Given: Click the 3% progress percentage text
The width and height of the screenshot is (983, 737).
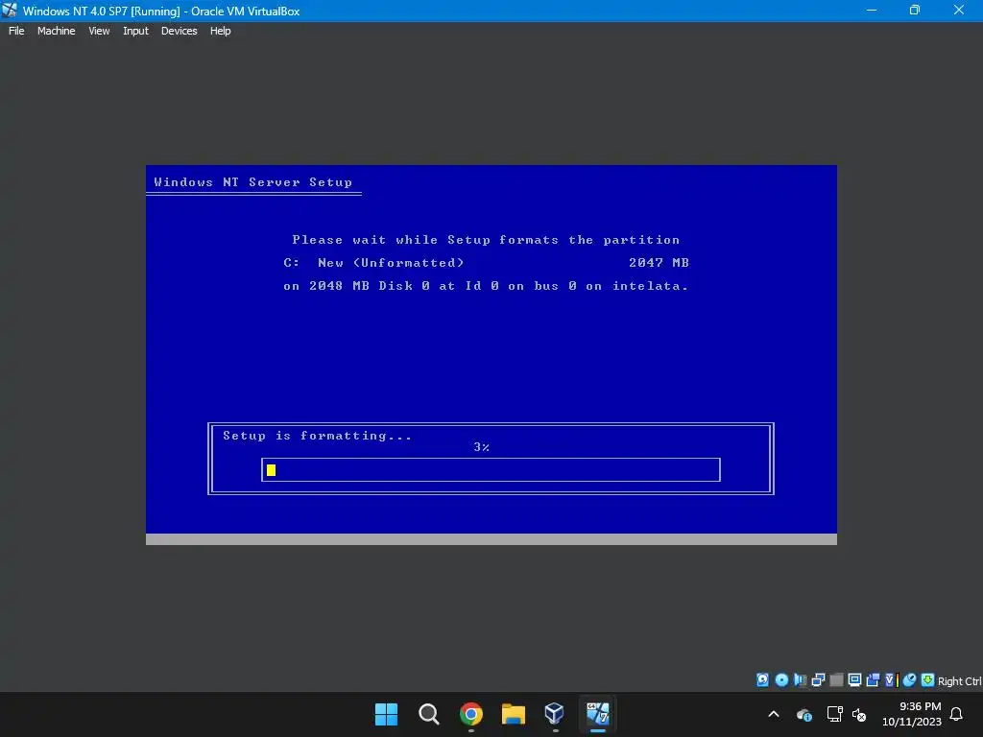Looking at the screenshot, I should (482, 447).
